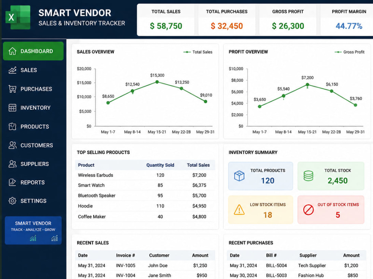
Task: Open the Reports menu label
Action: pyautogui.click(x=32, y=182)
